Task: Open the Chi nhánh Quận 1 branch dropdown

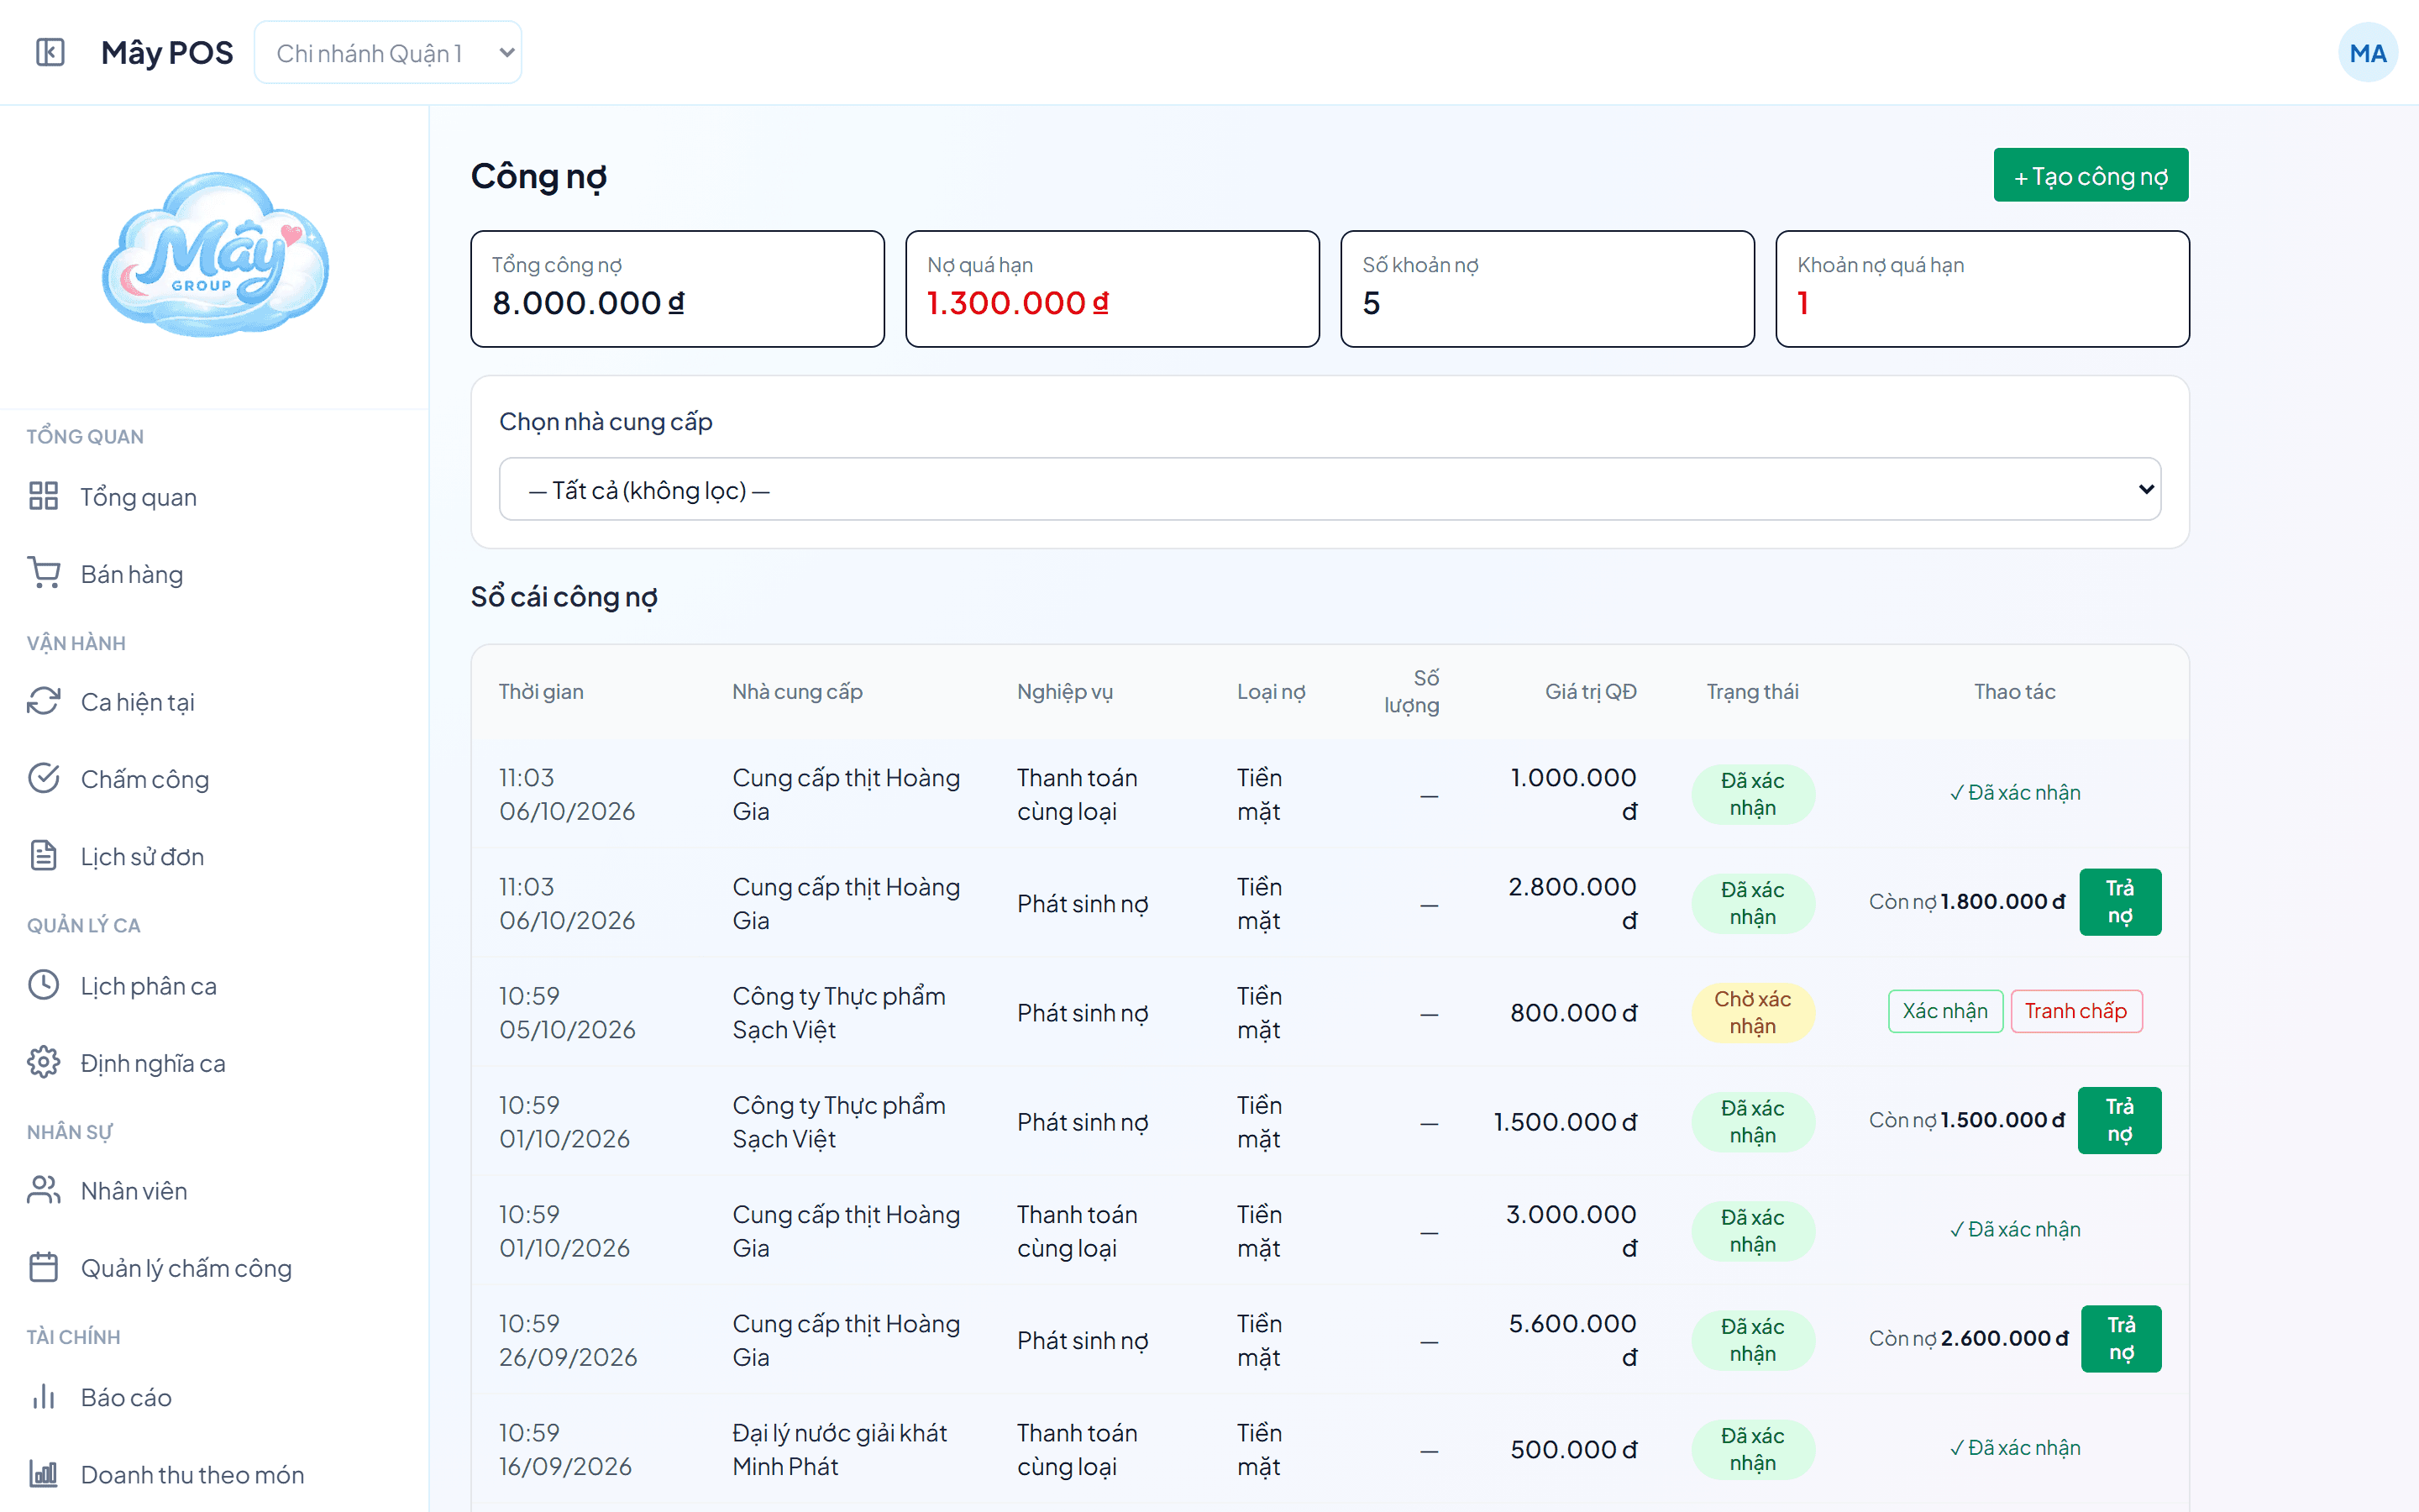Action: (x=388, y=53)
